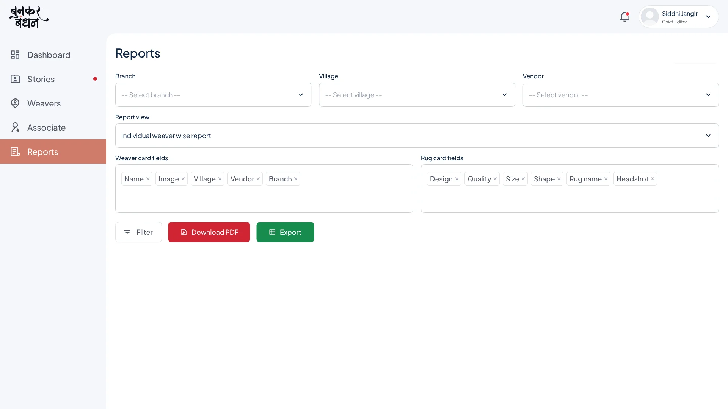
Task: Open the Select branch dropdown
Action: [x=213, y=95]
